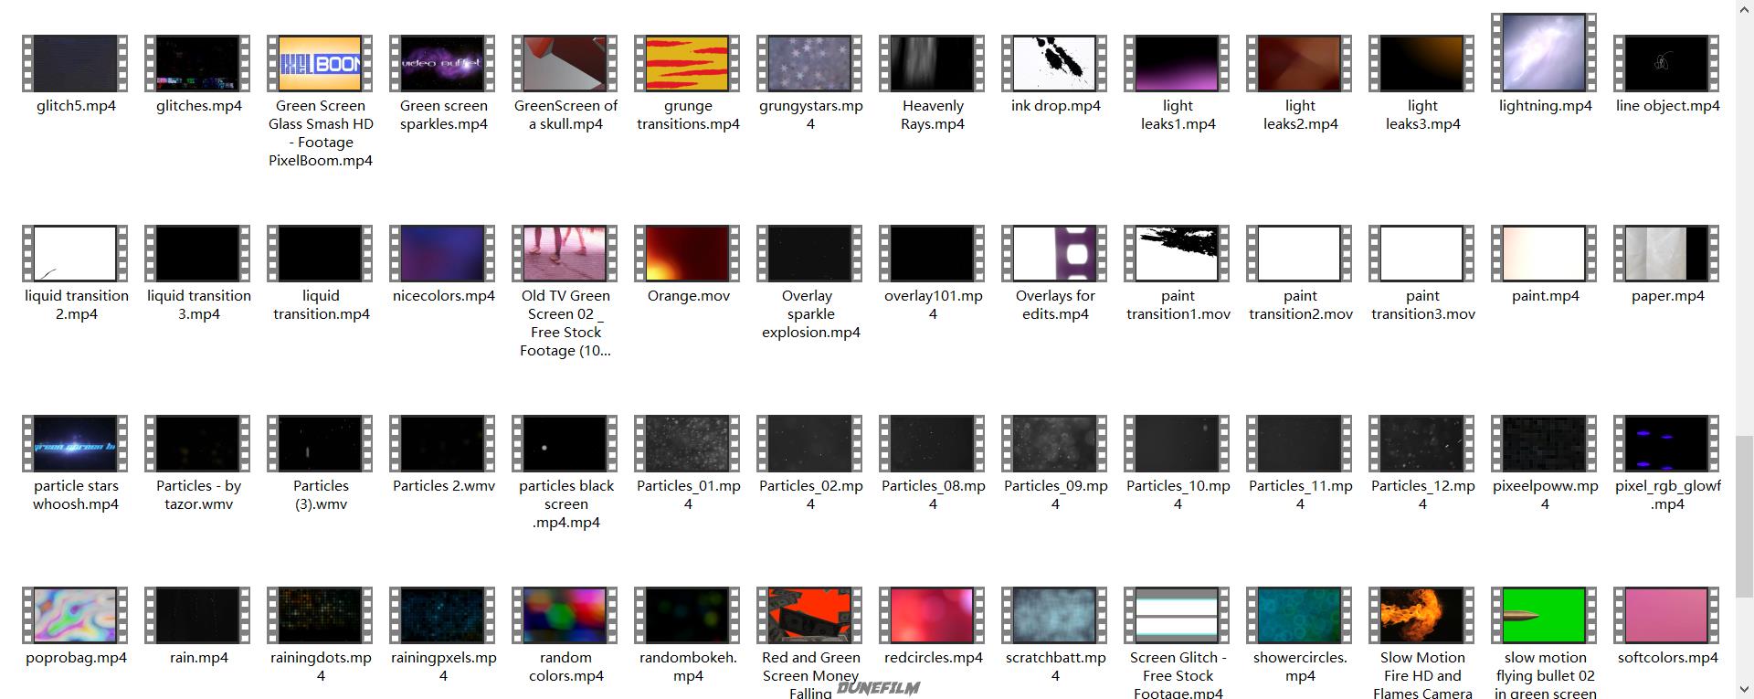This screenshot has height=699, width=1754.
Task: Select pixel_rgb_glowf.mp4 icon
Action: [x=1667, y=444]
